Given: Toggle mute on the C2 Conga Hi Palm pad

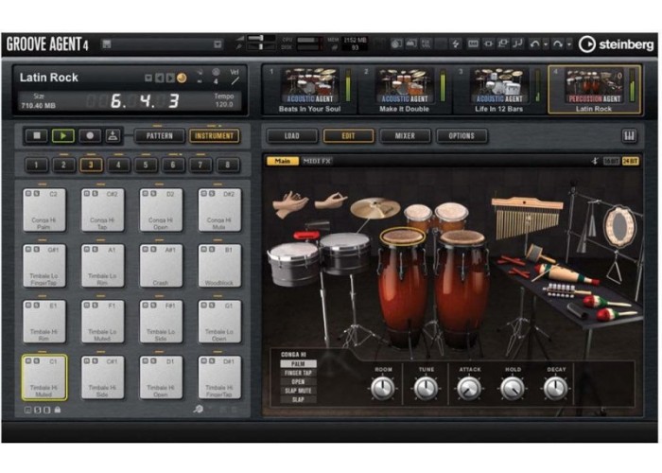Looking at the screenshot, I should tap(28, 193).
